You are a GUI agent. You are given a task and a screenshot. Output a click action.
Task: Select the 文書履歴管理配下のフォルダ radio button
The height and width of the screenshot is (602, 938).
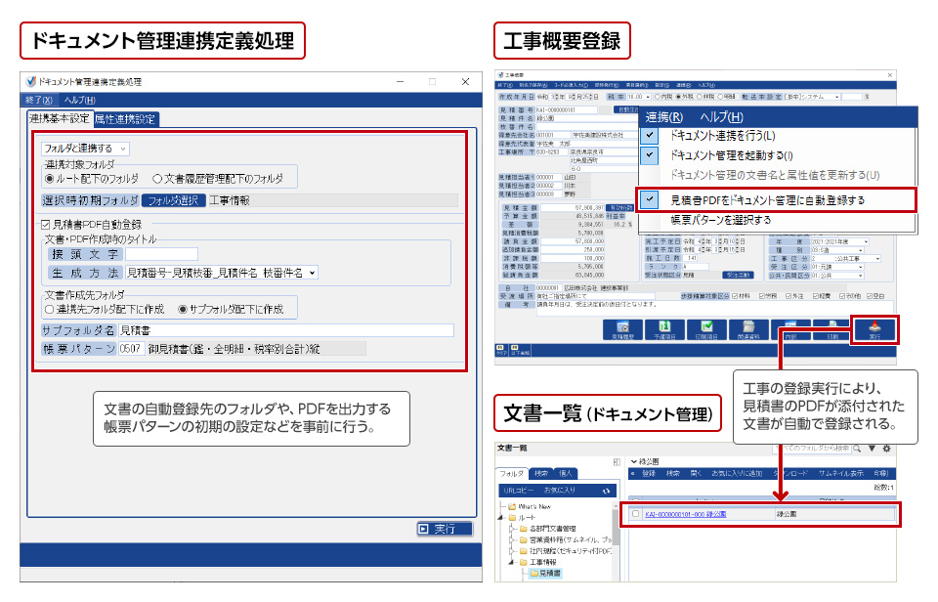tap(158, 177)
